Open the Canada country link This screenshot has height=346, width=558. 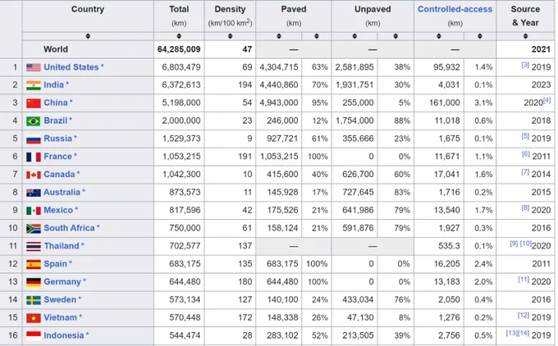coord(59,175)
